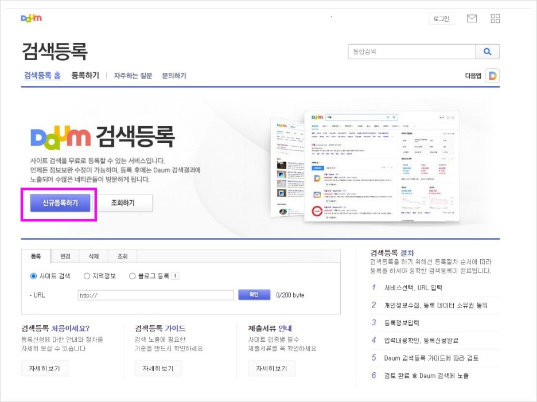Focus the 통합검색 search field
The width and height of the screenshot is (537, 402).
pyautogui.click(x=412, y=52)
